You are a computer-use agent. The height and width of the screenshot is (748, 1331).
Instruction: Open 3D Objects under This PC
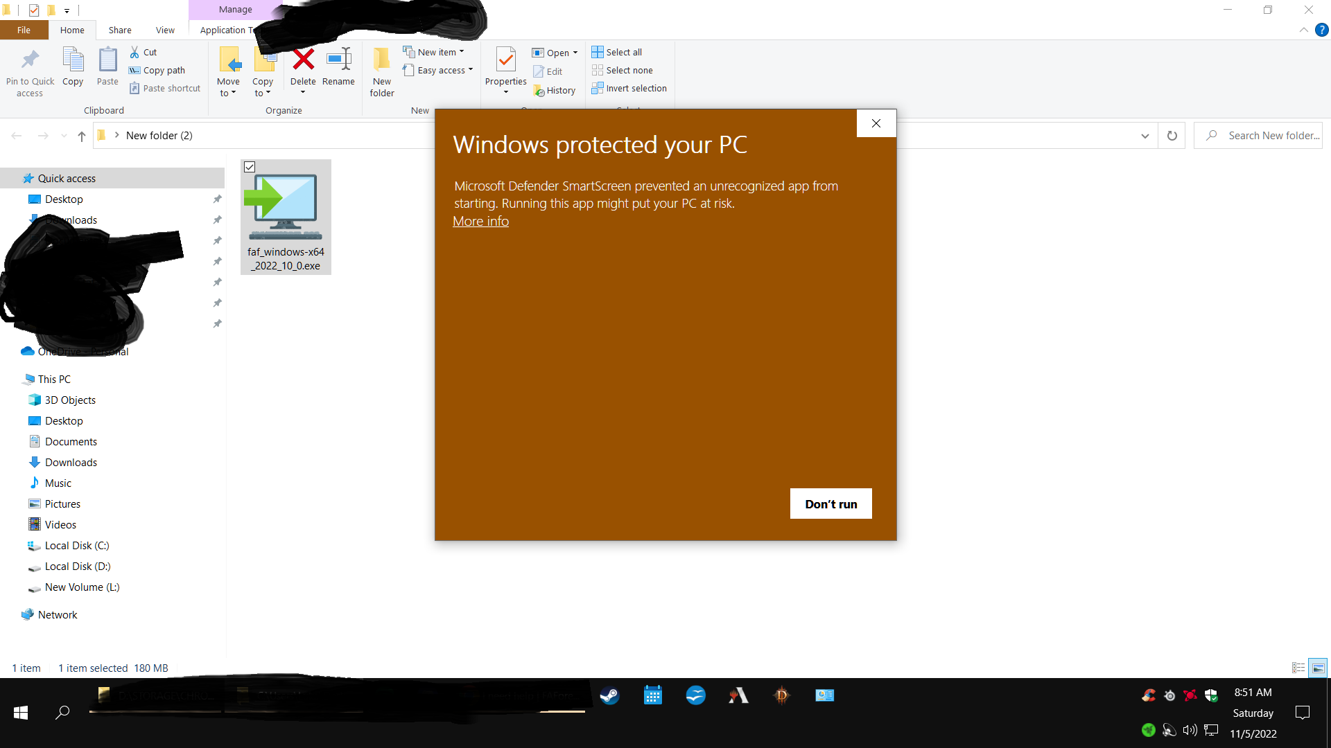(70, 400)
